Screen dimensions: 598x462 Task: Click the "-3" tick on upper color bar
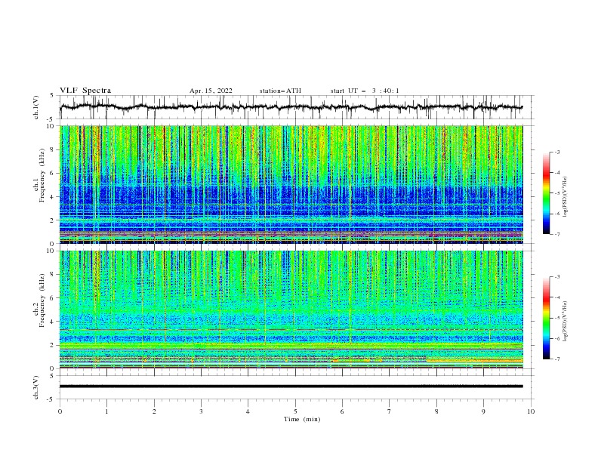click(x=556, y=152)
